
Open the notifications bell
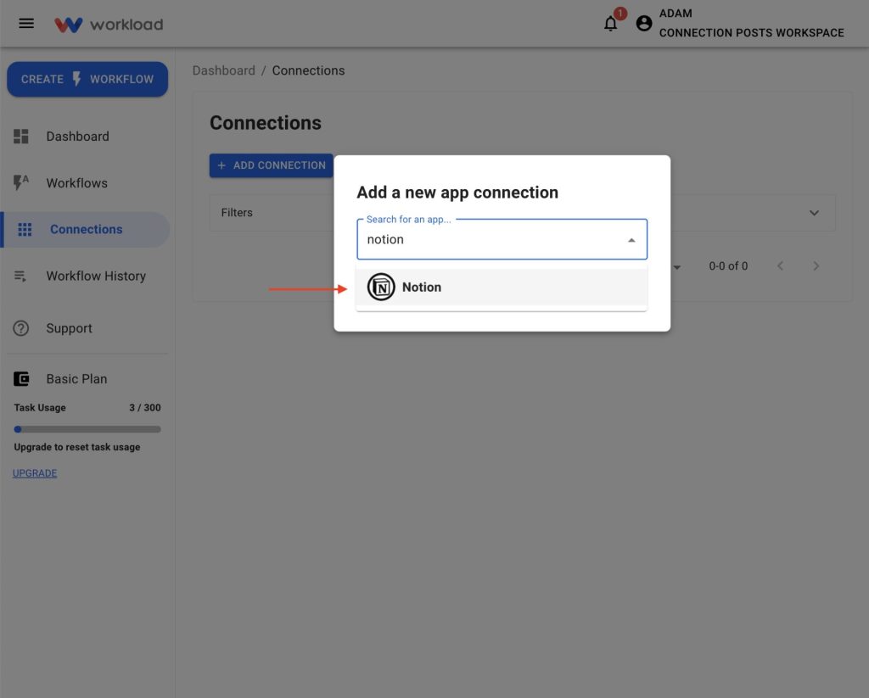(x=611, y=24)
